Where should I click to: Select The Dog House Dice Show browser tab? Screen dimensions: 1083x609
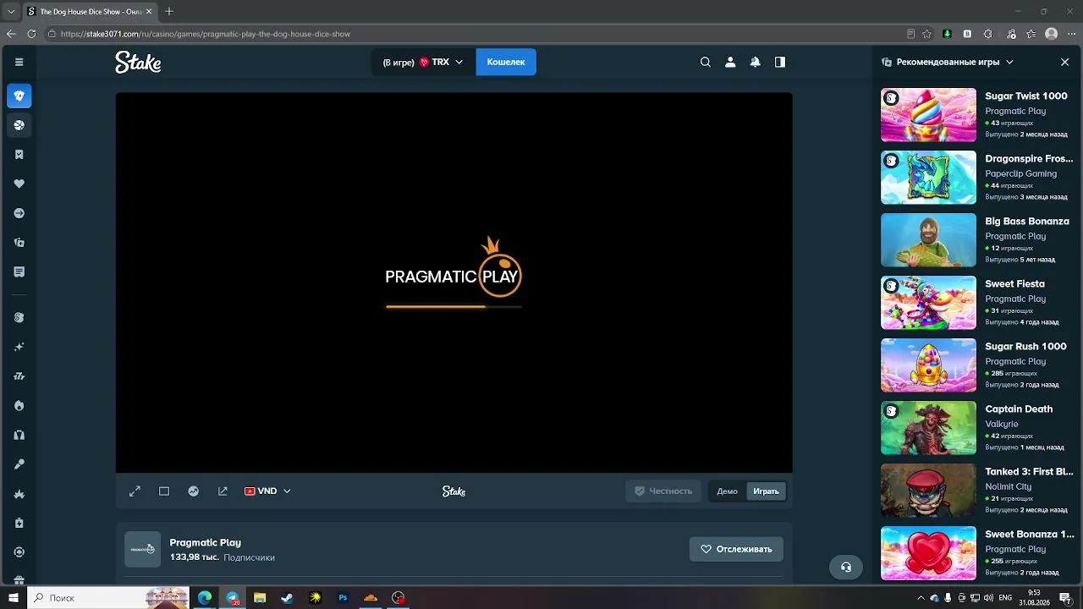[x=89, y=12]
